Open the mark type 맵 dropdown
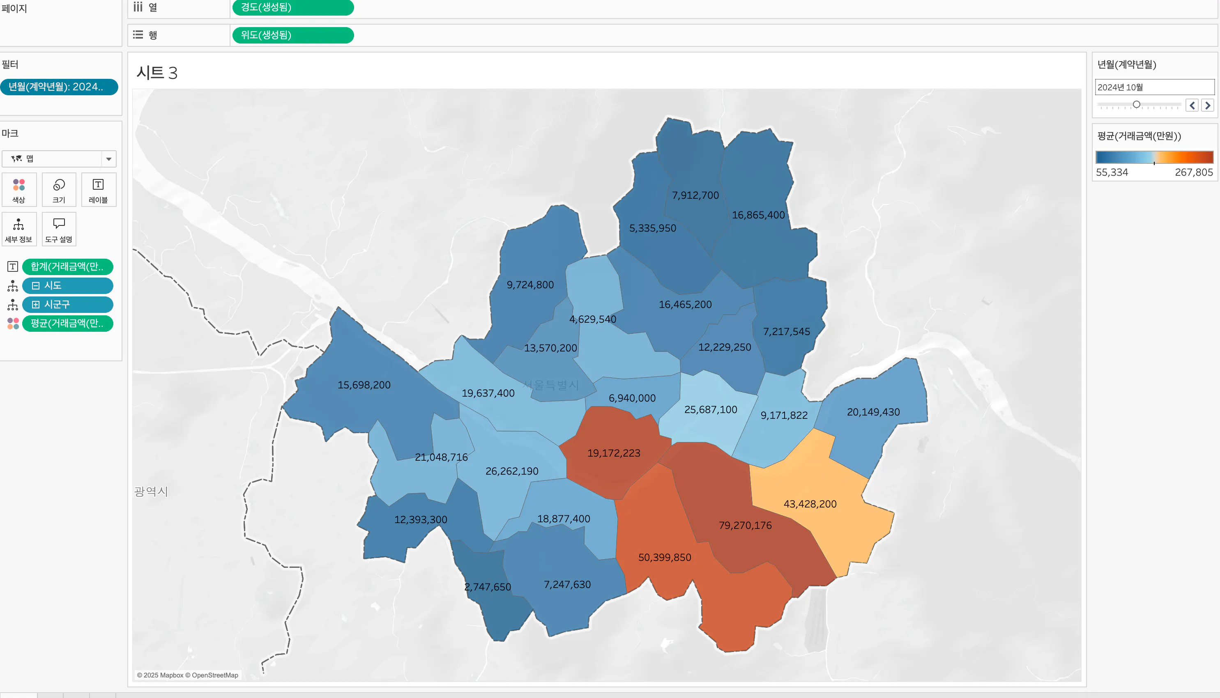 point(59,158)
